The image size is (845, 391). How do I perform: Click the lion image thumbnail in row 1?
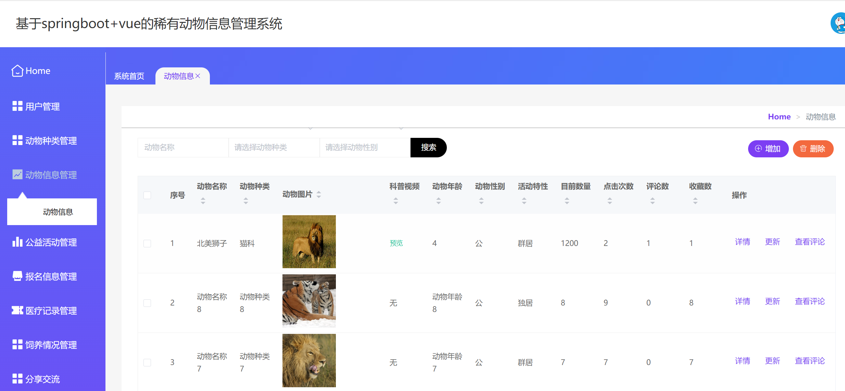[x=308, y=241]
